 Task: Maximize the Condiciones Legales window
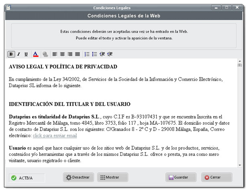point(227,7)
